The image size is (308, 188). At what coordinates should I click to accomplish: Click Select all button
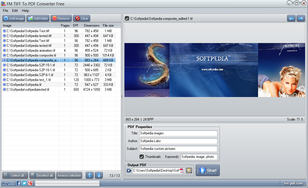pos(15,175)
